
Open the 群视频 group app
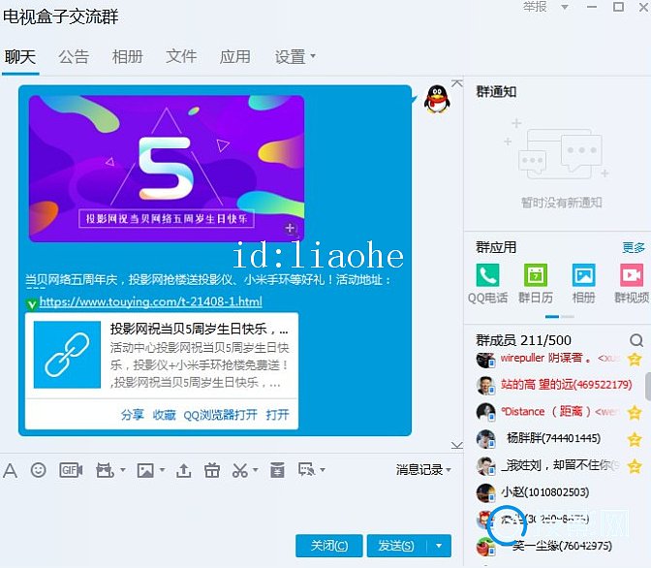pos(632,283)
